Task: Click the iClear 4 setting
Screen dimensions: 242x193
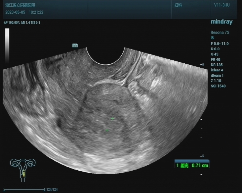Action: pos(217,70)
